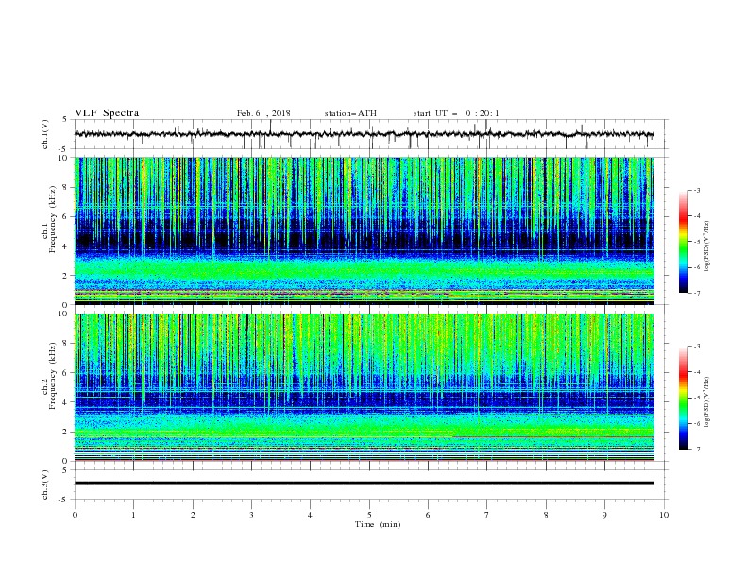This screenshot has width=748, height=578.
Task: Click time-axis tick label "10"
Action: [664, 515]
